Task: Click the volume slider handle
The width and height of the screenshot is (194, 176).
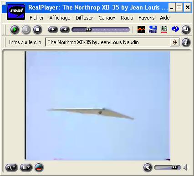Action: pyautogui.click(x=174, y=167)
